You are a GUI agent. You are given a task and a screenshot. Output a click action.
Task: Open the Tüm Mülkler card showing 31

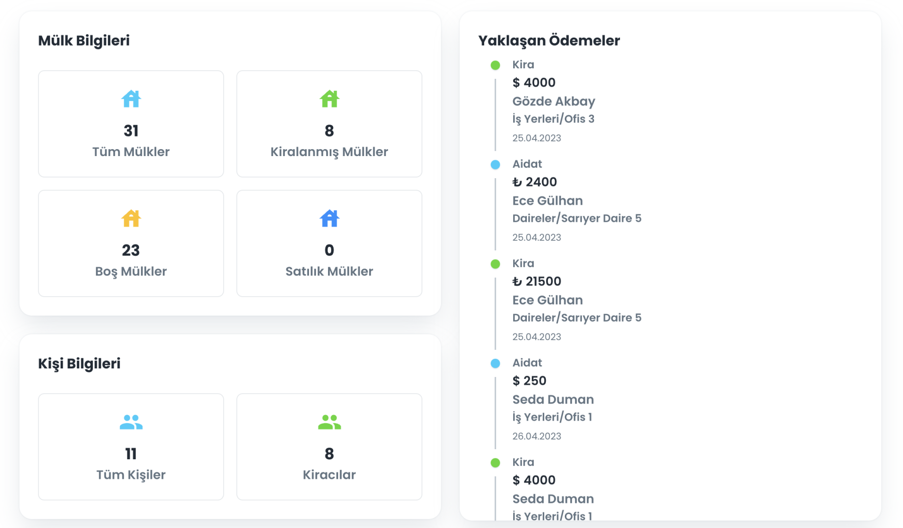point(131,123)
